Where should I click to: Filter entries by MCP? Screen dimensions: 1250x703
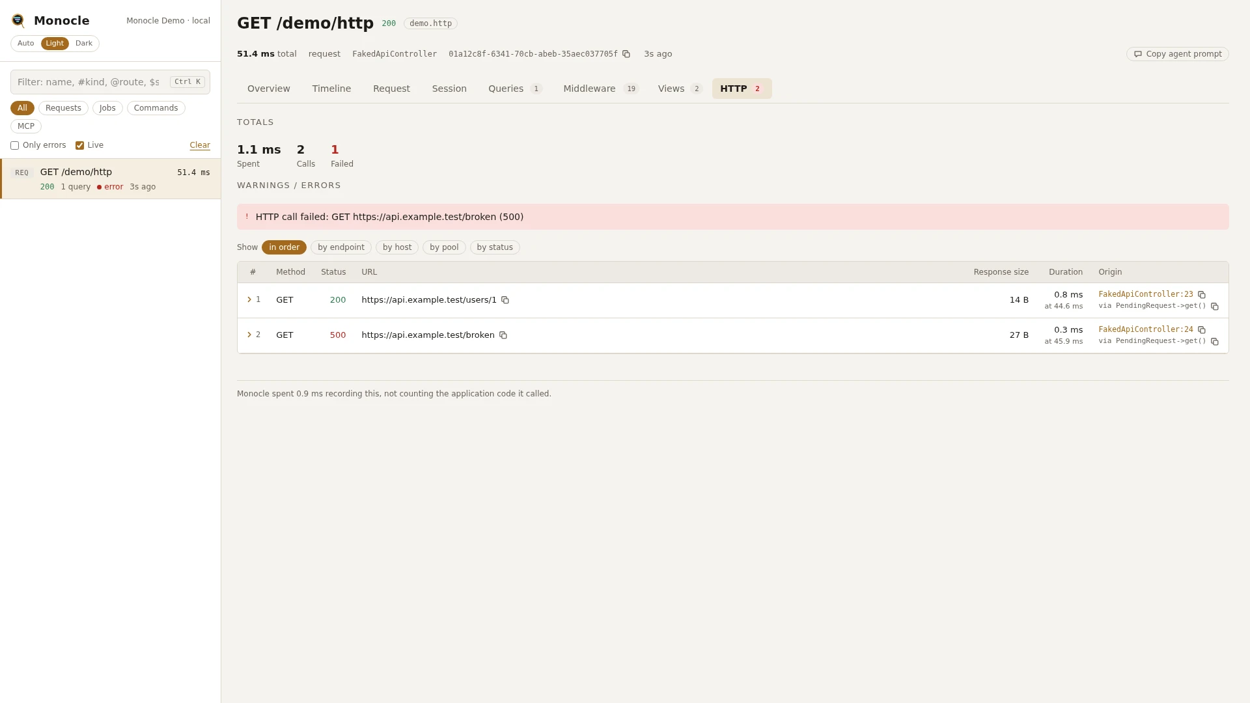click(x=26, y=126)
